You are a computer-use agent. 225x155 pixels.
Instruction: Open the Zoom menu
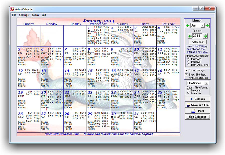(35, 15)
